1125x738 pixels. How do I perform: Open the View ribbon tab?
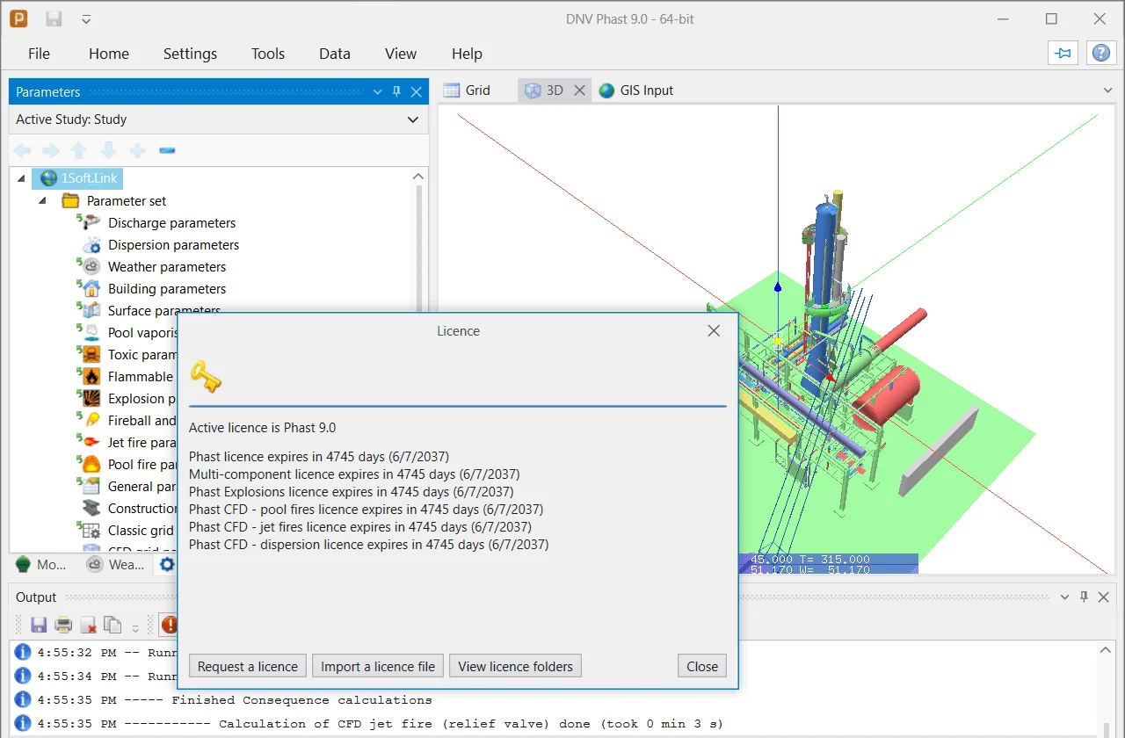[x=401, y=54]
